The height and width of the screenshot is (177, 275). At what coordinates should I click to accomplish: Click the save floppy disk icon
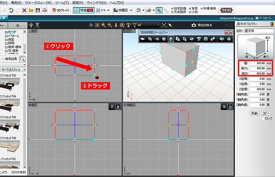tap(38, 10)
